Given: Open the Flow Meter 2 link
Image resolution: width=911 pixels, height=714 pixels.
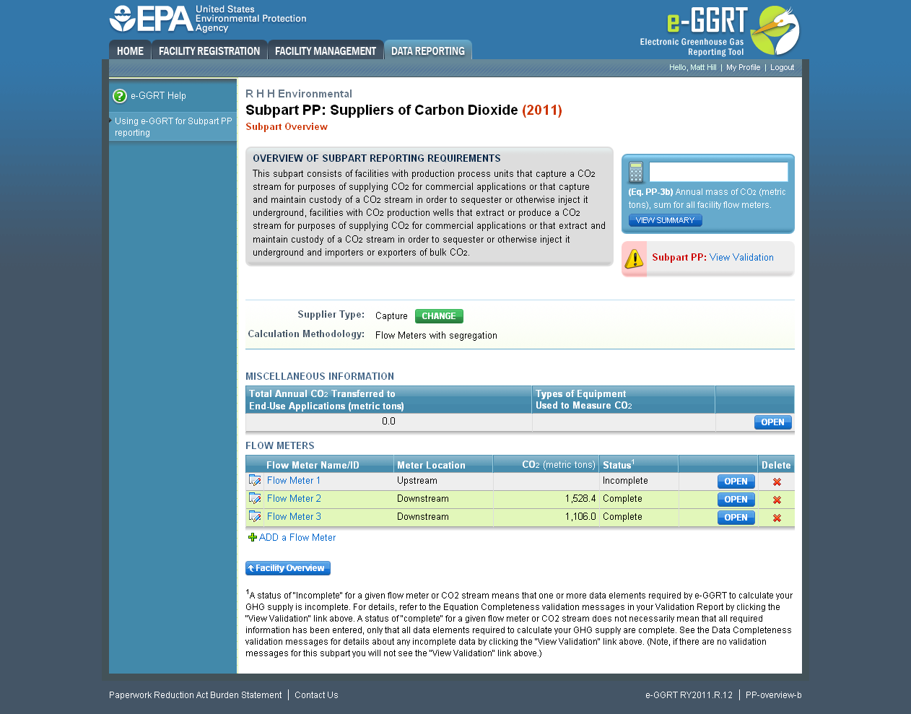Looking at the screenshot, I should (x=294, y=499).
